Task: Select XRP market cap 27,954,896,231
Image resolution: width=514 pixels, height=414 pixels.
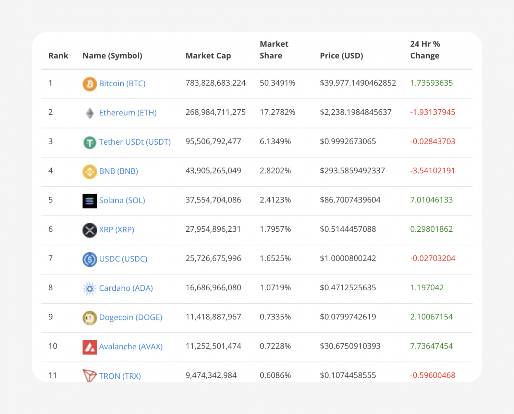Action: (213, 229)
